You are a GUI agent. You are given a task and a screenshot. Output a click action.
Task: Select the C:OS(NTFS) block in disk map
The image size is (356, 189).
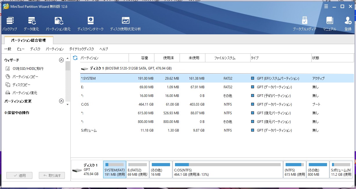[227, 170]
